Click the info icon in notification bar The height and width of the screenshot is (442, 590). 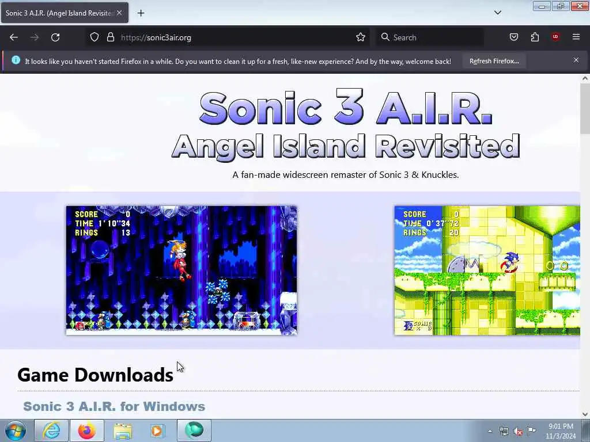(x=16, y=60)
